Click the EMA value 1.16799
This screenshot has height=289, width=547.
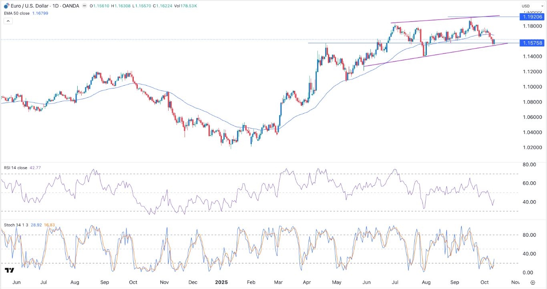point(40,13)
